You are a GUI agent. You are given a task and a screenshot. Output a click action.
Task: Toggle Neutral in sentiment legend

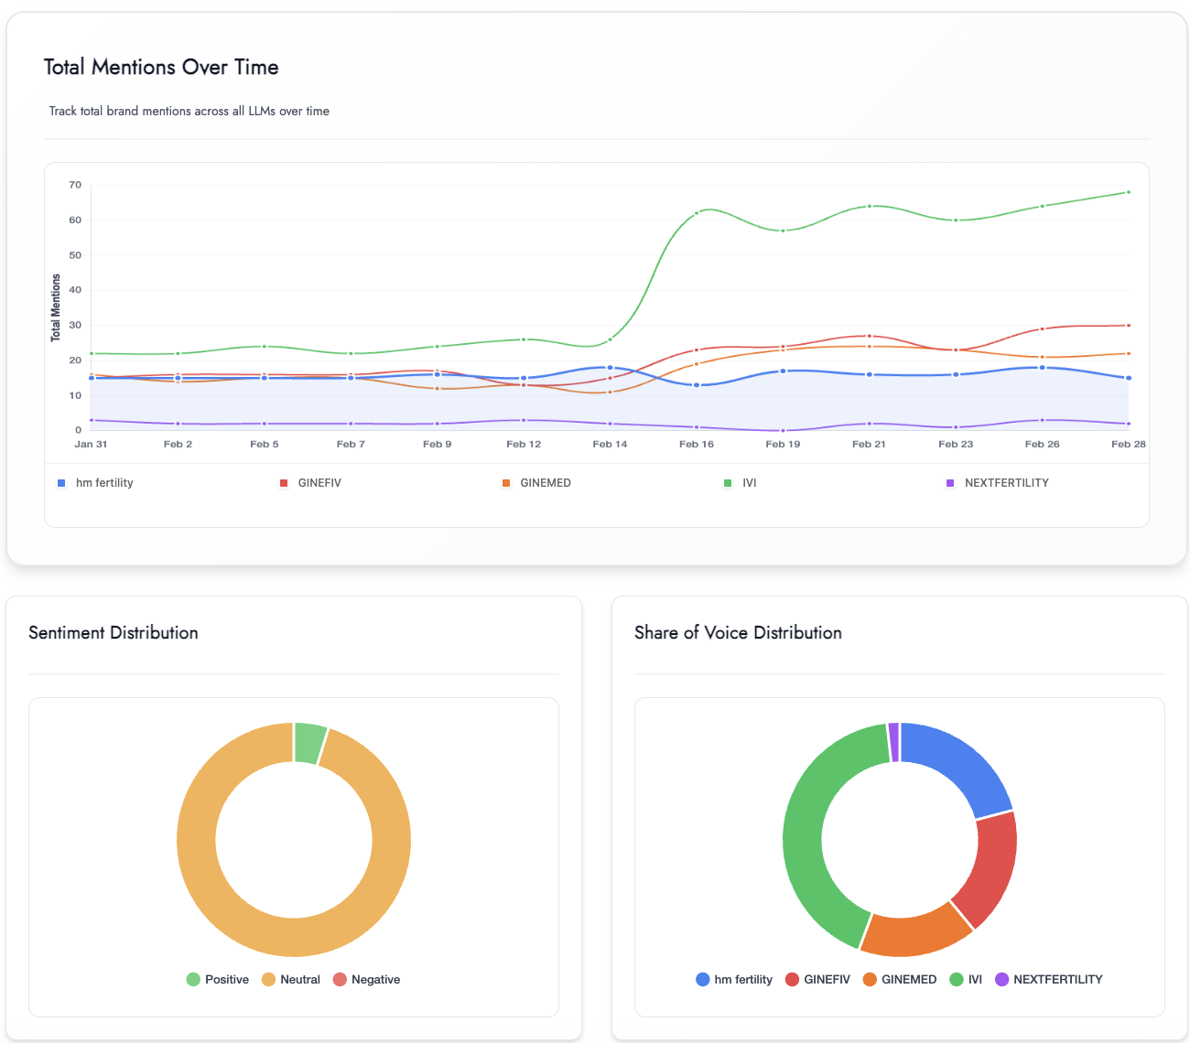pos(291,980)
